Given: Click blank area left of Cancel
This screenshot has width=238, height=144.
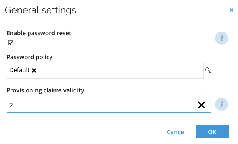Looking at the screenshot, I should (x=85, y=132).
